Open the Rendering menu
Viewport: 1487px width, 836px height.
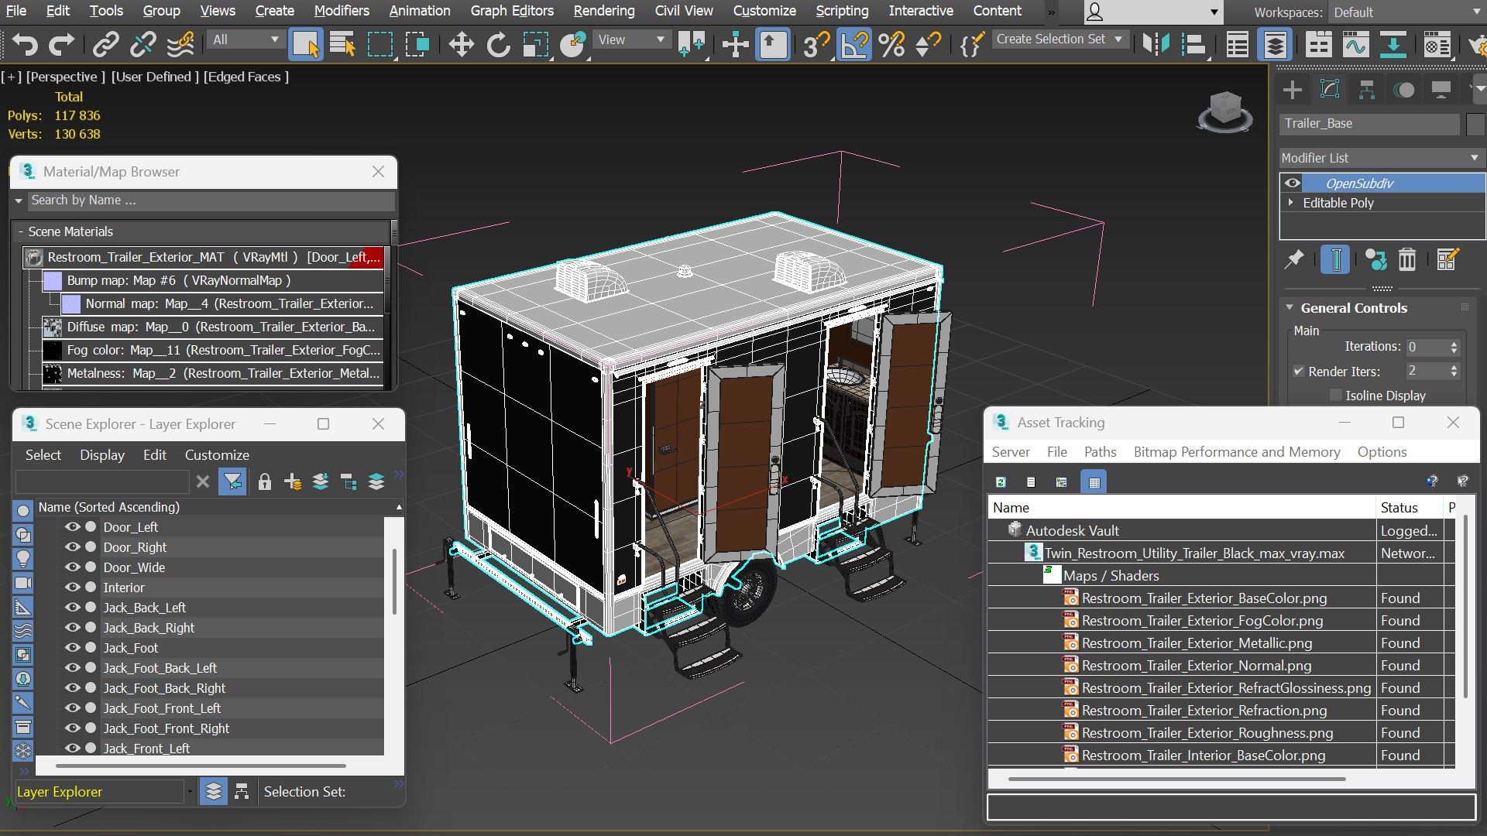point(603,11)
